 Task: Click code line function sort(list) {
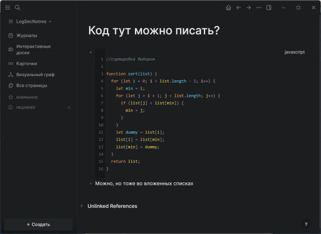click(x=131, y=74)
